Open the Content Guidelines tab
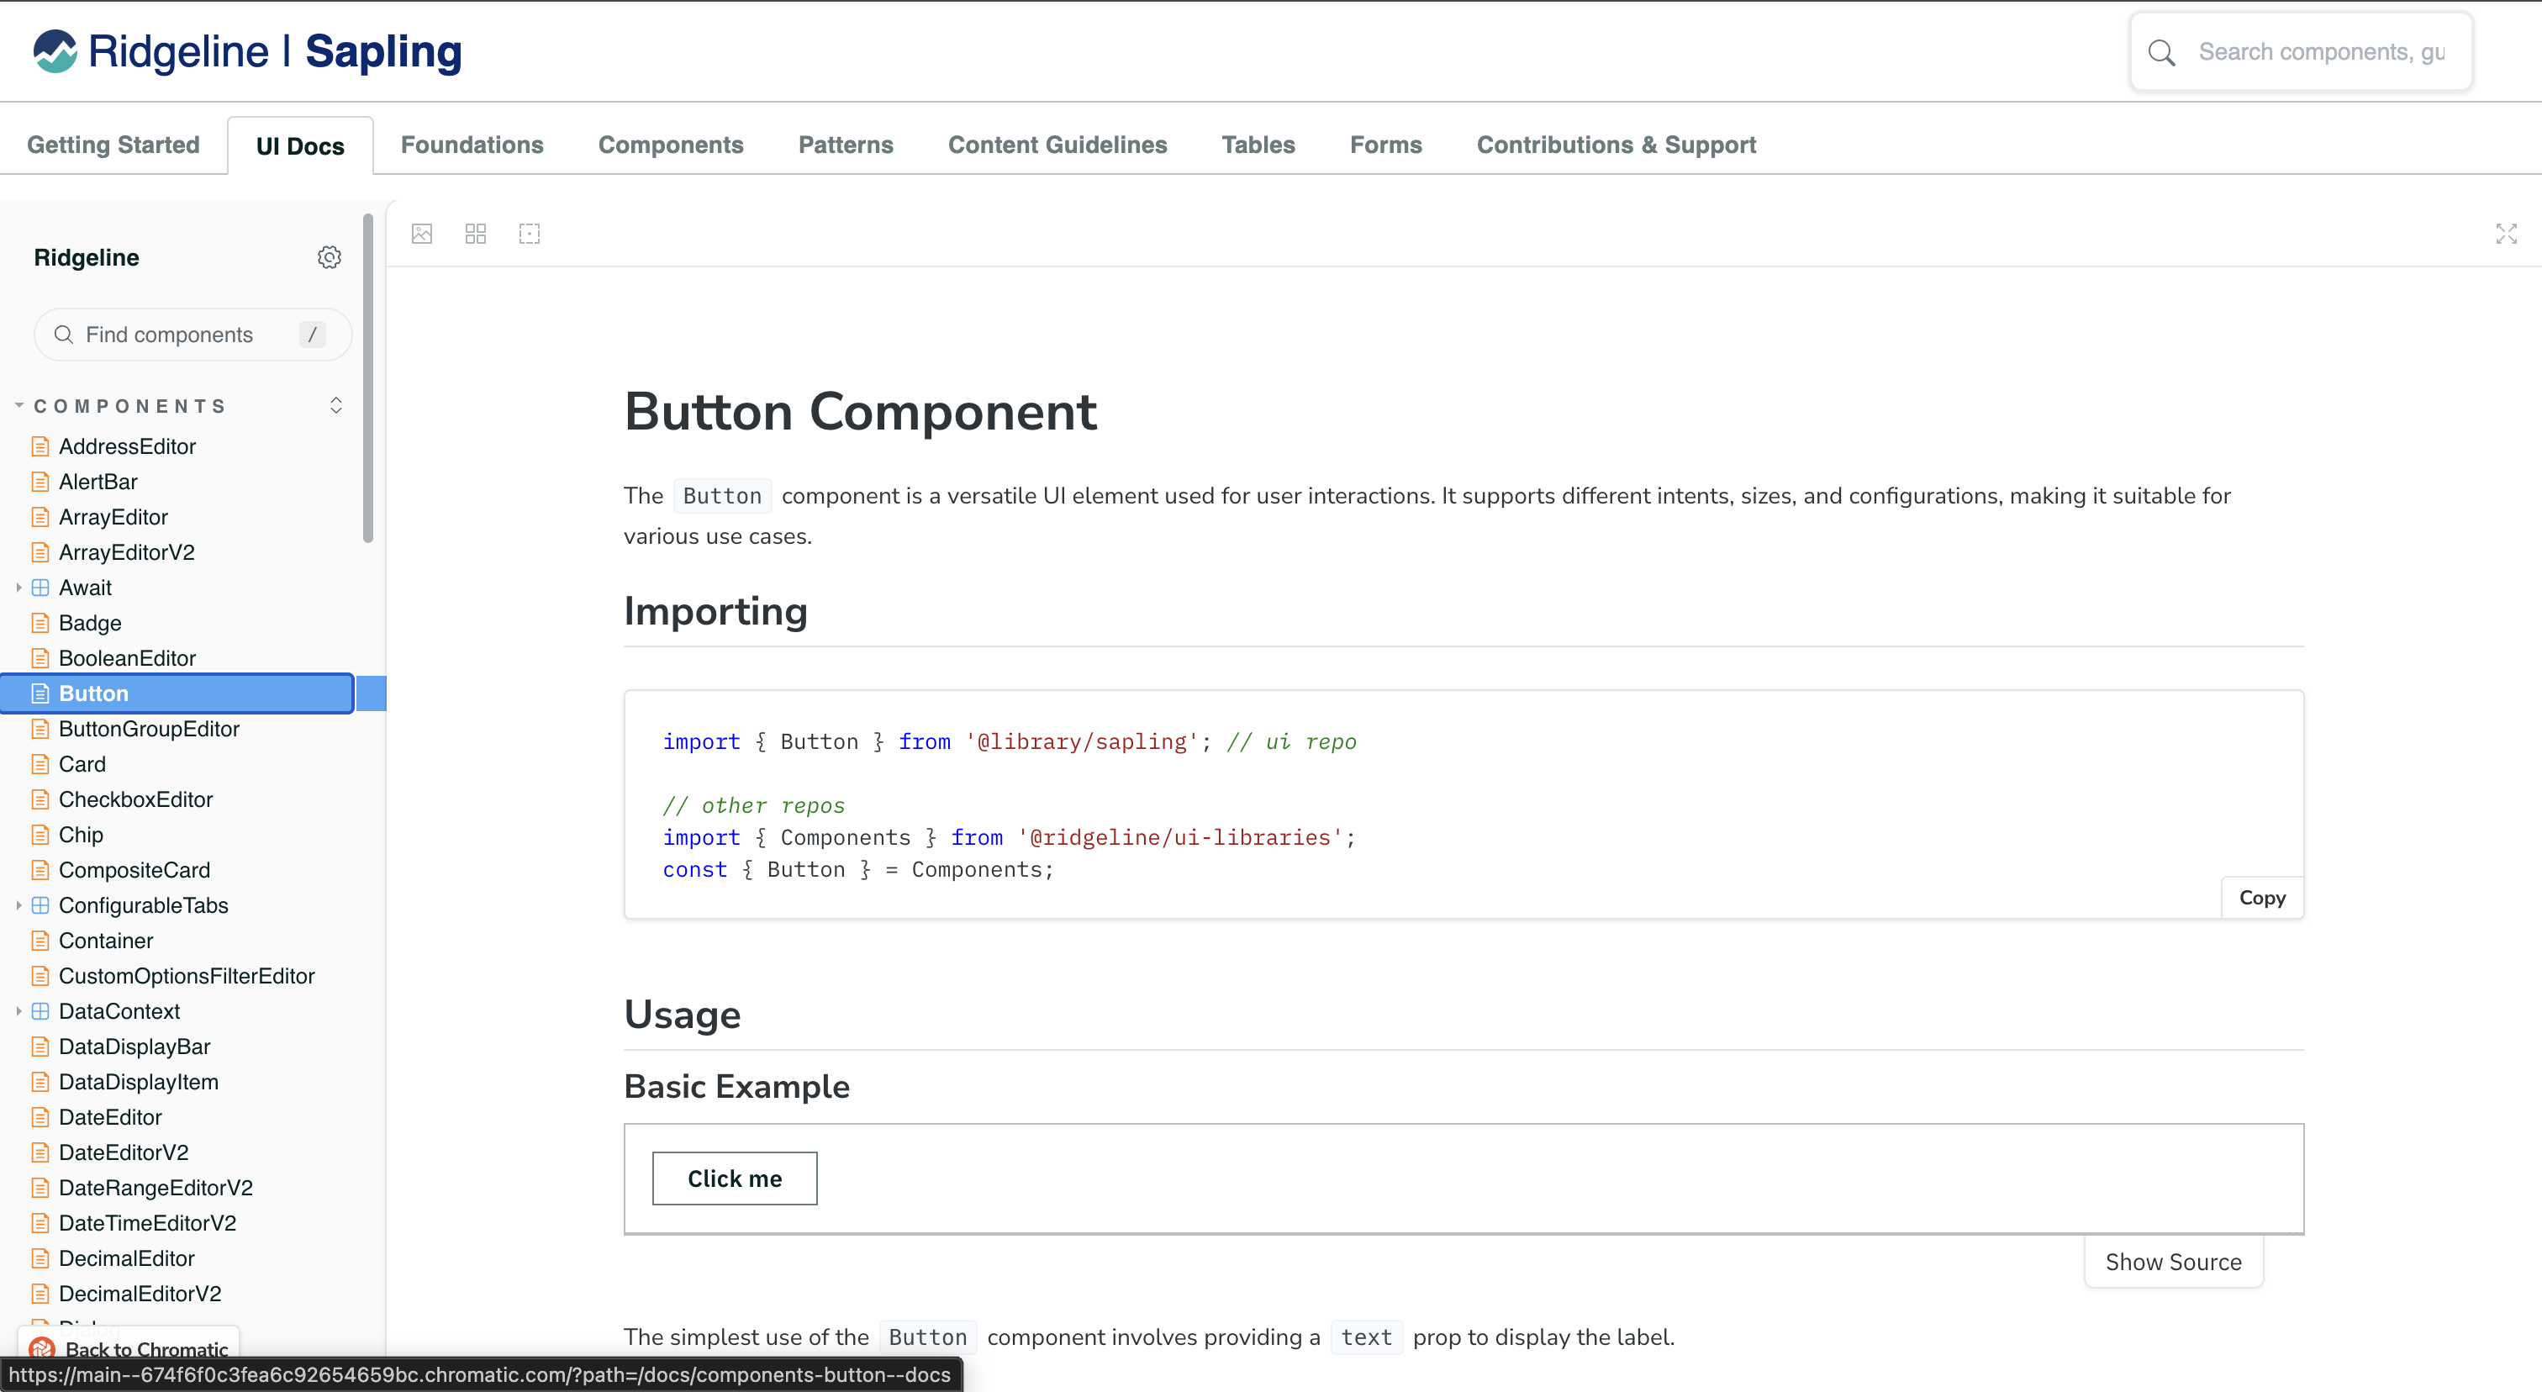The image size is (2542, 1392). pos(1057,145)
